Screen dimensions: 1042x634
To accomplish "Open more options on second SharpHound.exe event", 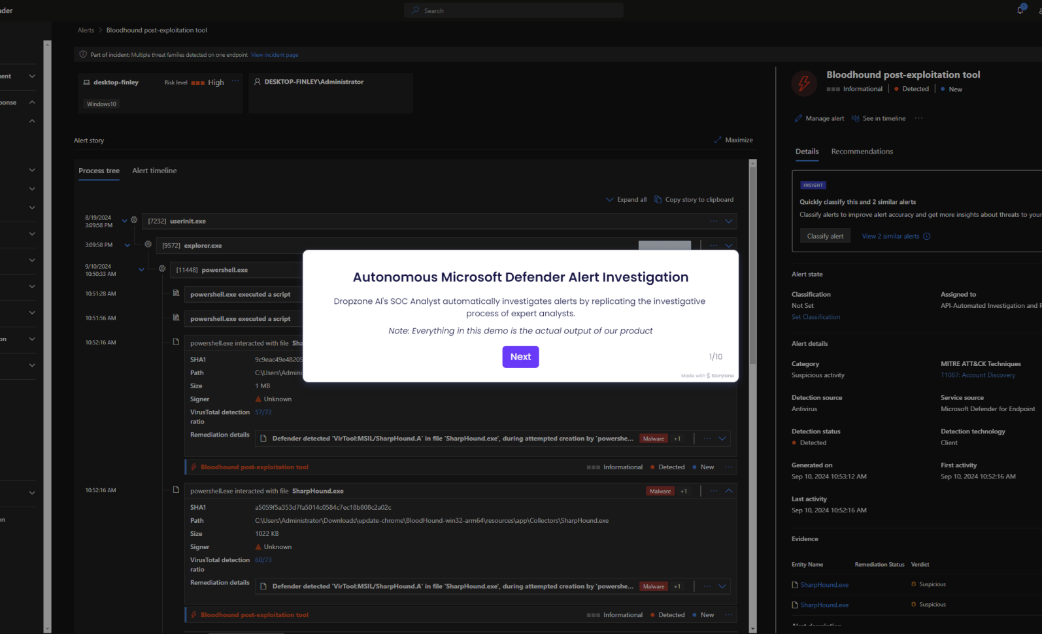I will tap(713, 491).
